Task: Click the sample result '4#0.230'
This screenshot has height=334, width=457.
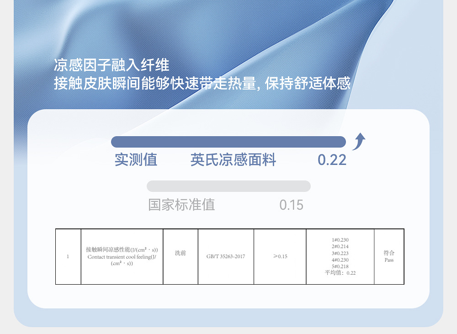Action: pyautogui.click(x=340, y=260)
